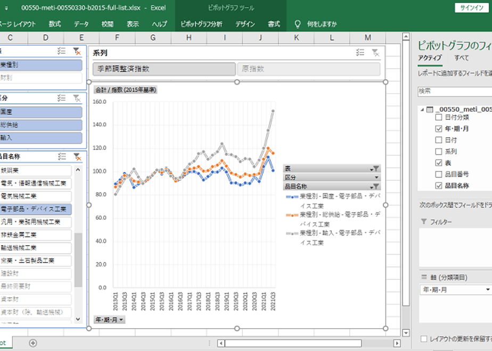Select 鉄鋼業 slicer item
492x351 pixels.
coord(36,171)
